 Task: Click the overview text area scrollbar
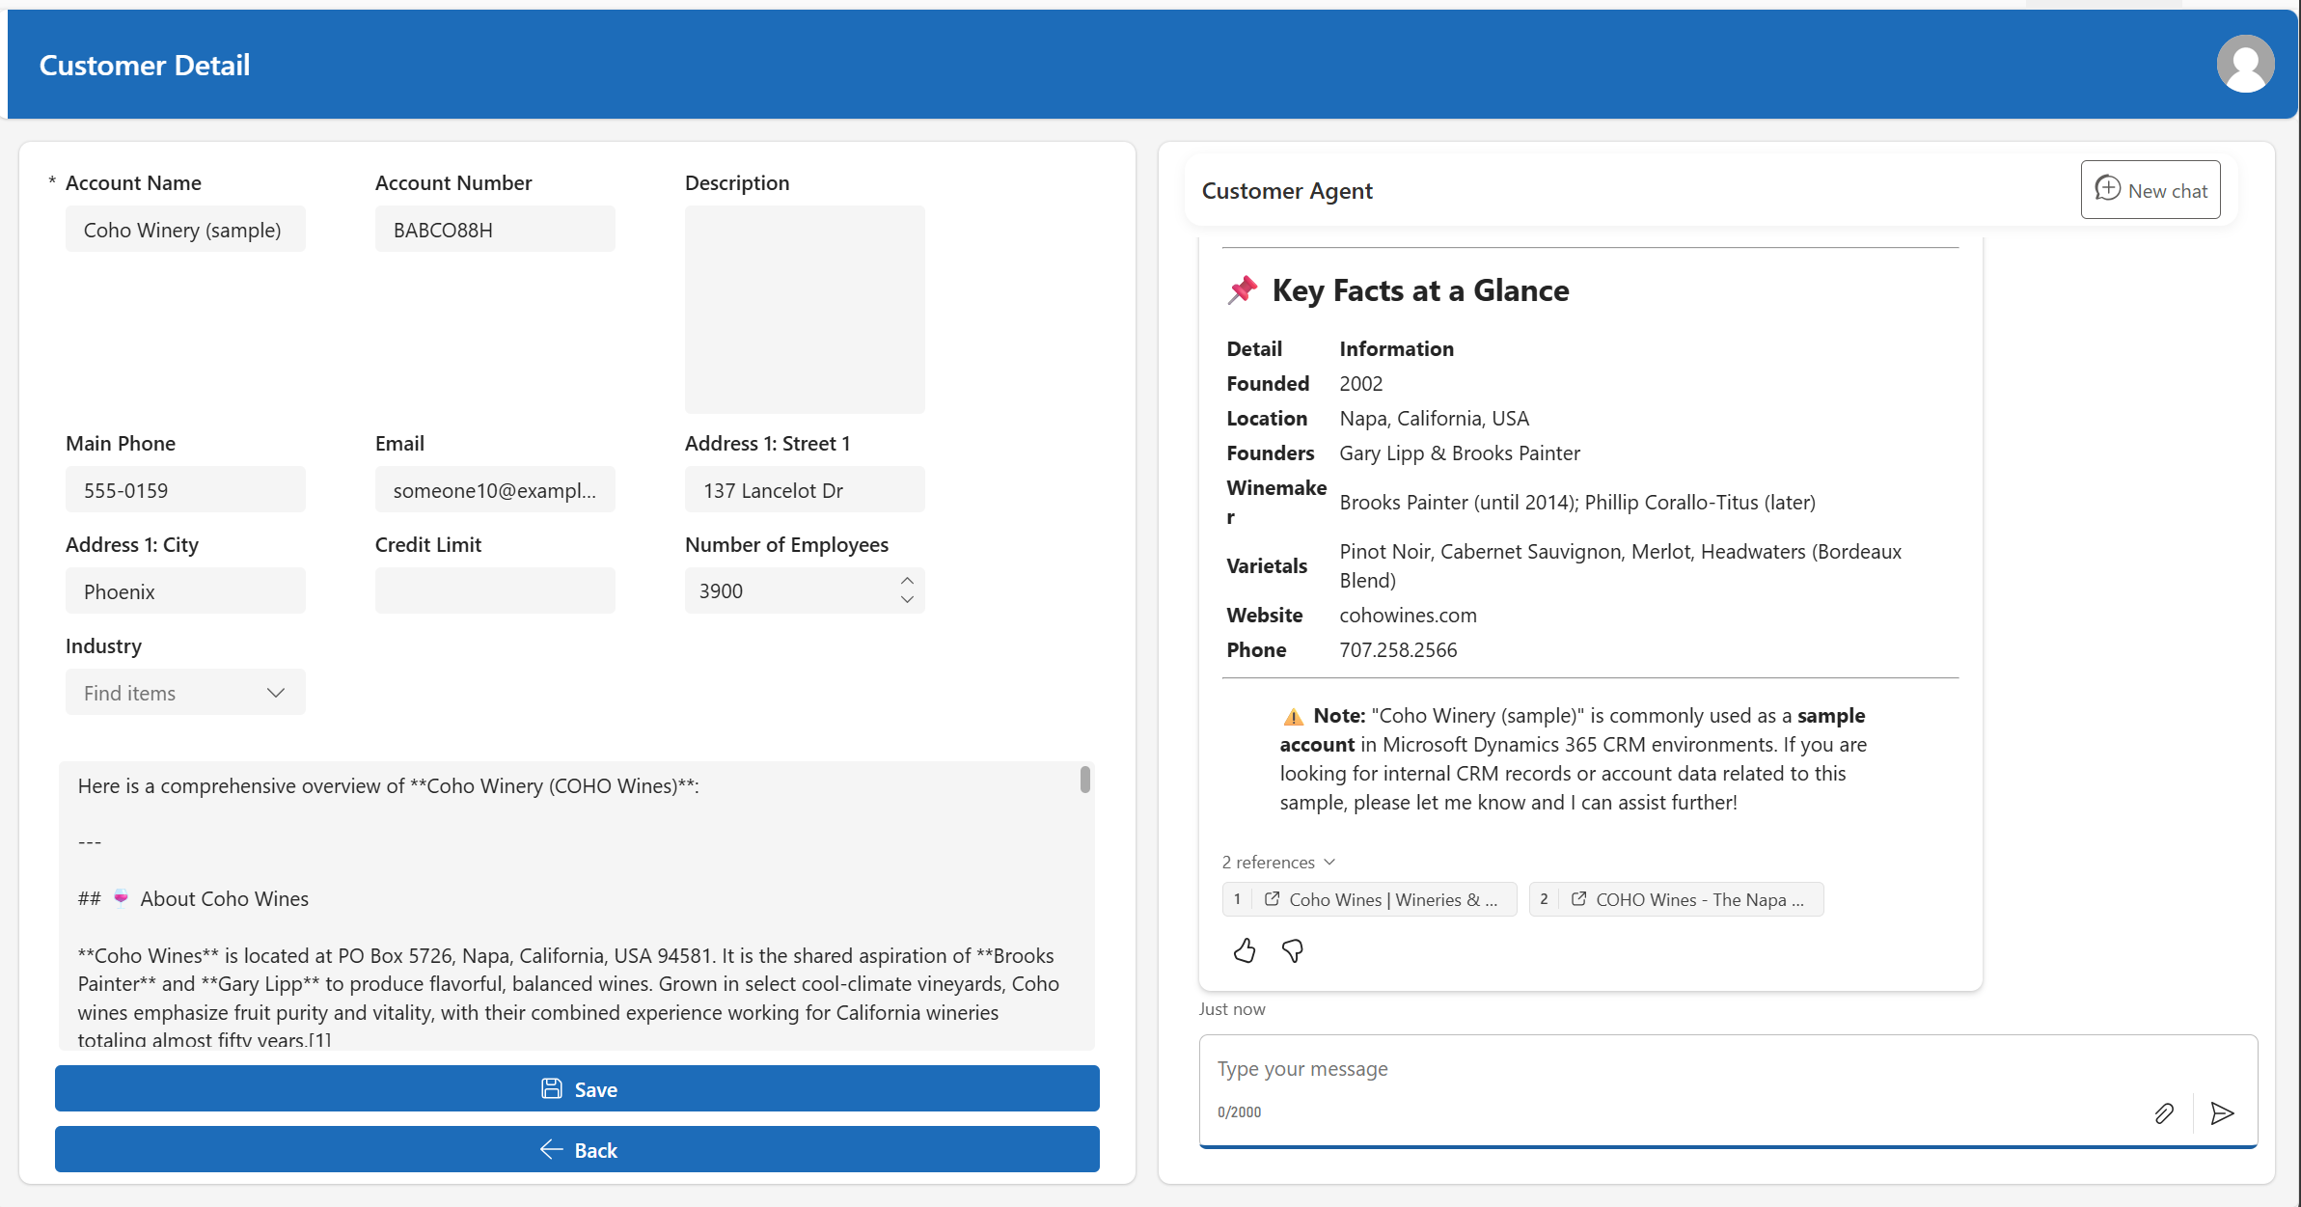click(1085, 780)
